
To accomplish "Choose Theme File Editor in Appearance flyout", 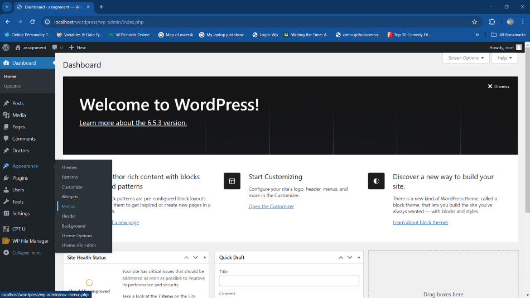I will (79, 246).
